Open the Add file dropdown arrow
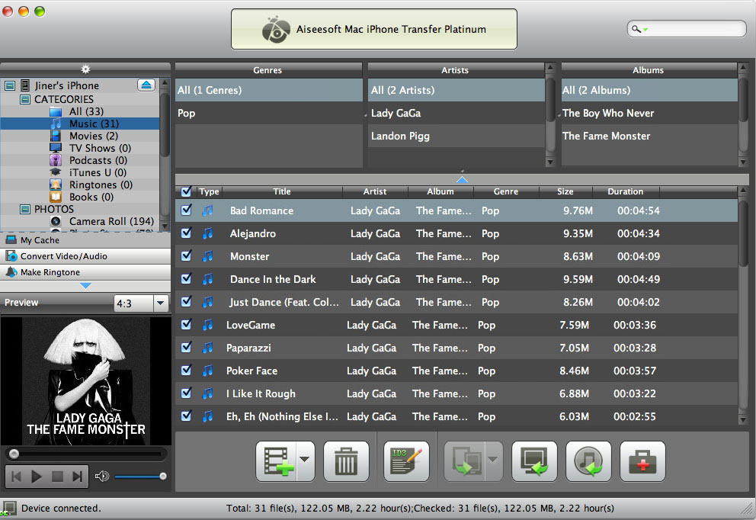 pyautogui.click(x=305, y=460)
